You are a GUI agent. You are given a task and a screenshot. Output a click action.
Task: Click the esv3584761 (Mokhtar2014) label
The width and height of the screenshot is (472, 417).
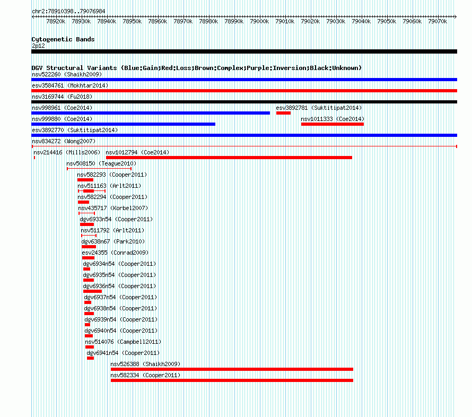[70, 85]
